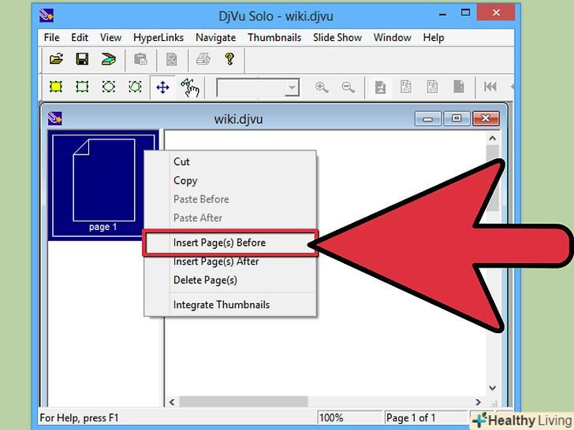574x430 pixels.
Task: Close the wiki.djvu document window
Action: pyautogui.click(x=486, y=118)
